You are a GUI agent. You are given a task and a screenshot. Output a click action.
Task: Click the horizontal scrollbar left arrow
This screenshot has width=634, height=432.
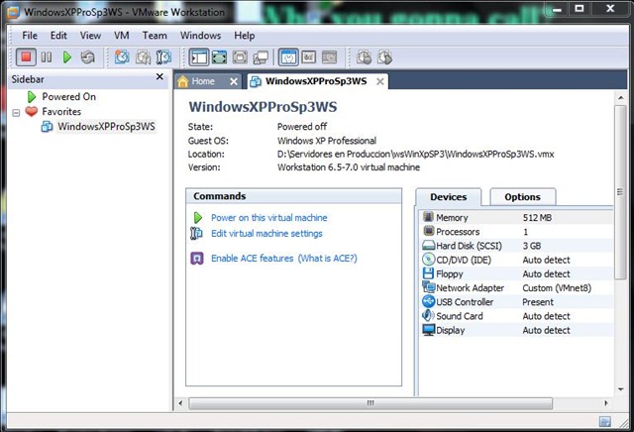(180, 403)
